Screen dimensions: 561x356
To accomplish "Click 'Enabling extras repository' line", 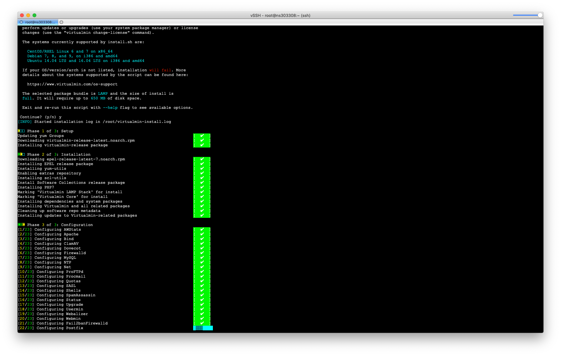I will click(49, 173).
